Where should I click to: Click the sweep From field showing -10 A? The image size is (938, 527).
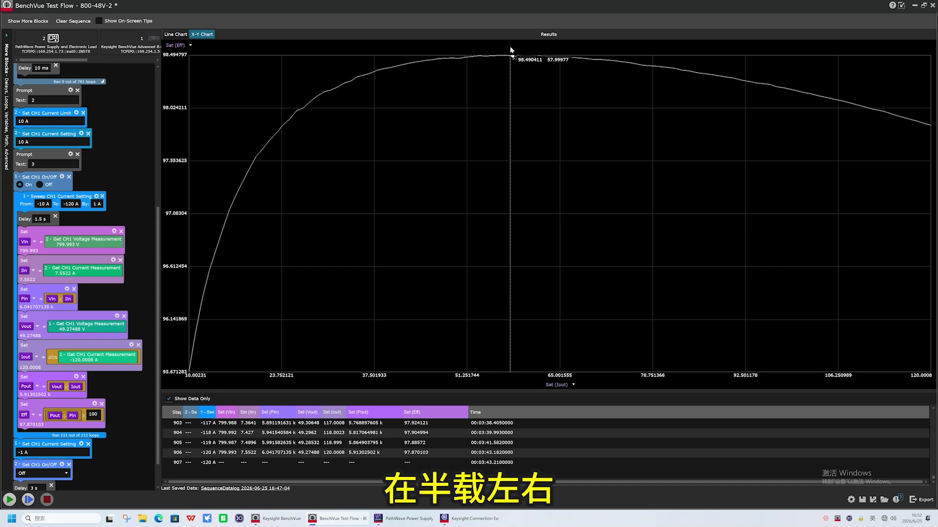(43, 204)
